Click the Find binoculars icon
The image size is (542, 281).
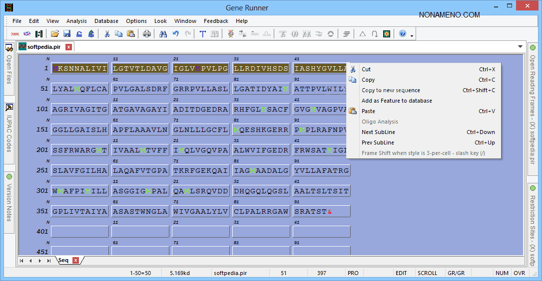pos(163,34)
